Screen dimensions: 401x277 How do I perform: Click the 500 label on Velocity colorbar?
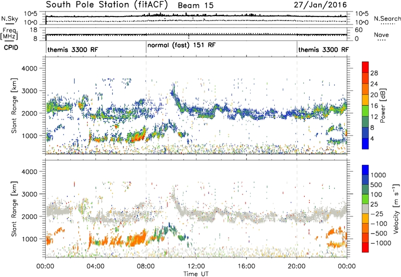[x=377, y=184]
